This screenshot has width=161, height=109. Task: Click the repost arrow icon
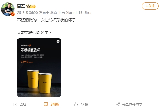[15, 104]
